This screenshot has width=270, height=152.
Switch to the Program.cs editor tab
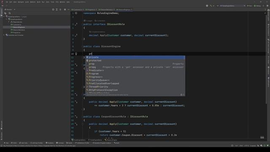tap(91, 9)
